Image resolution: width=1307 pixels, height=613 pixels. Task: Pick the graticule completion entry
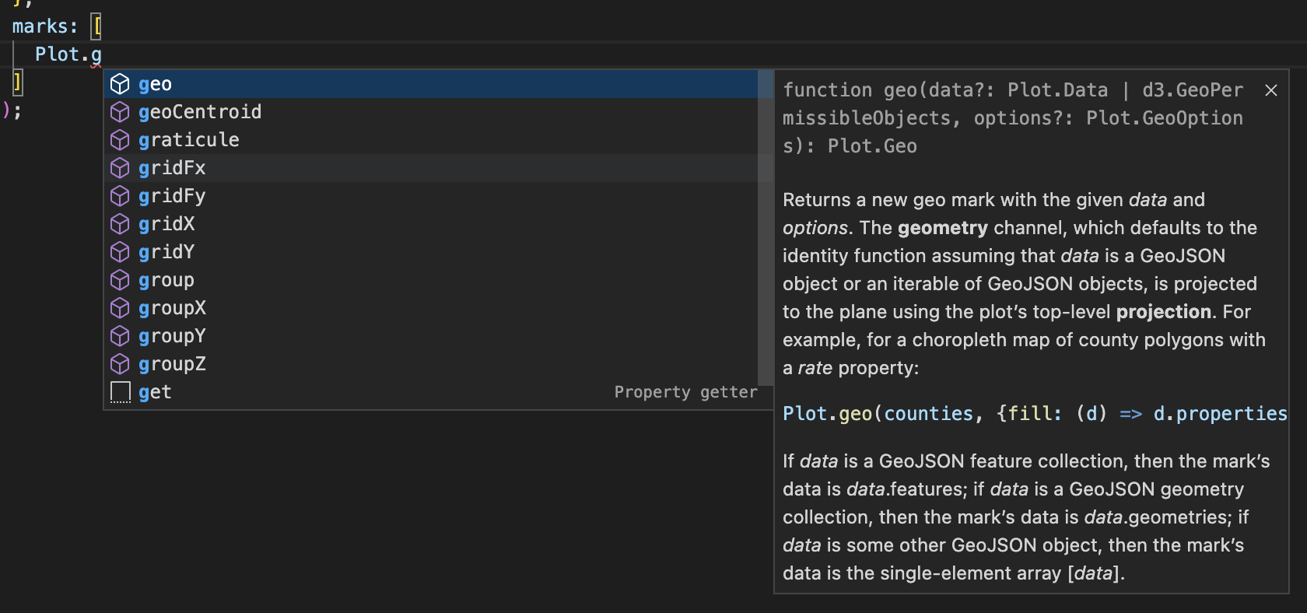click(189, 140)
